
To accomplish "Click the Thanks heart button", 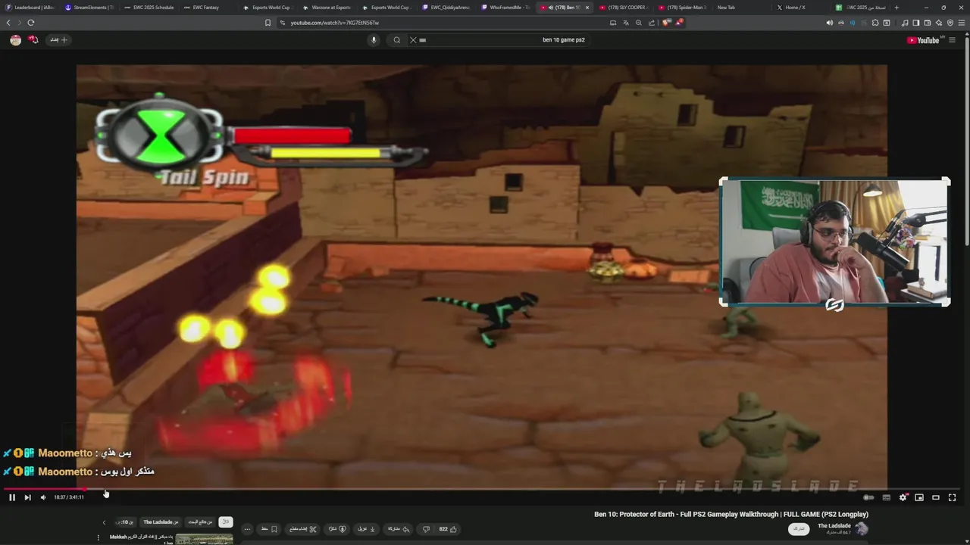I will (337, 529).
